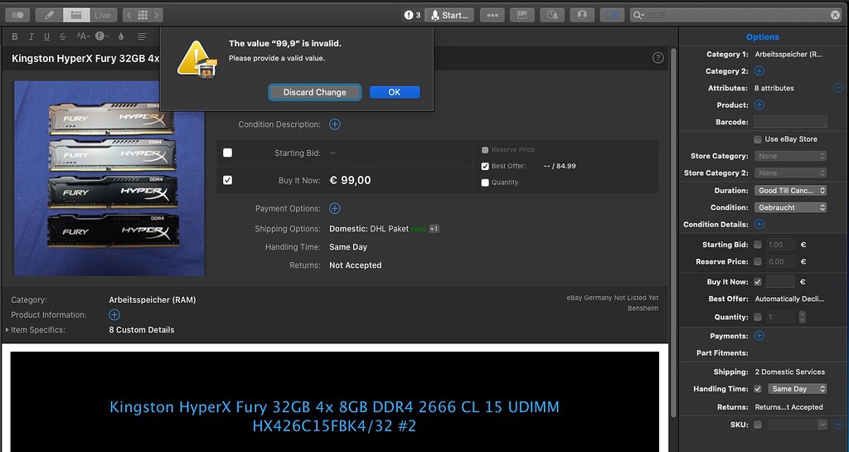
Task: Click the Buy It Now price field in inspector
Action: coord(780,281)
